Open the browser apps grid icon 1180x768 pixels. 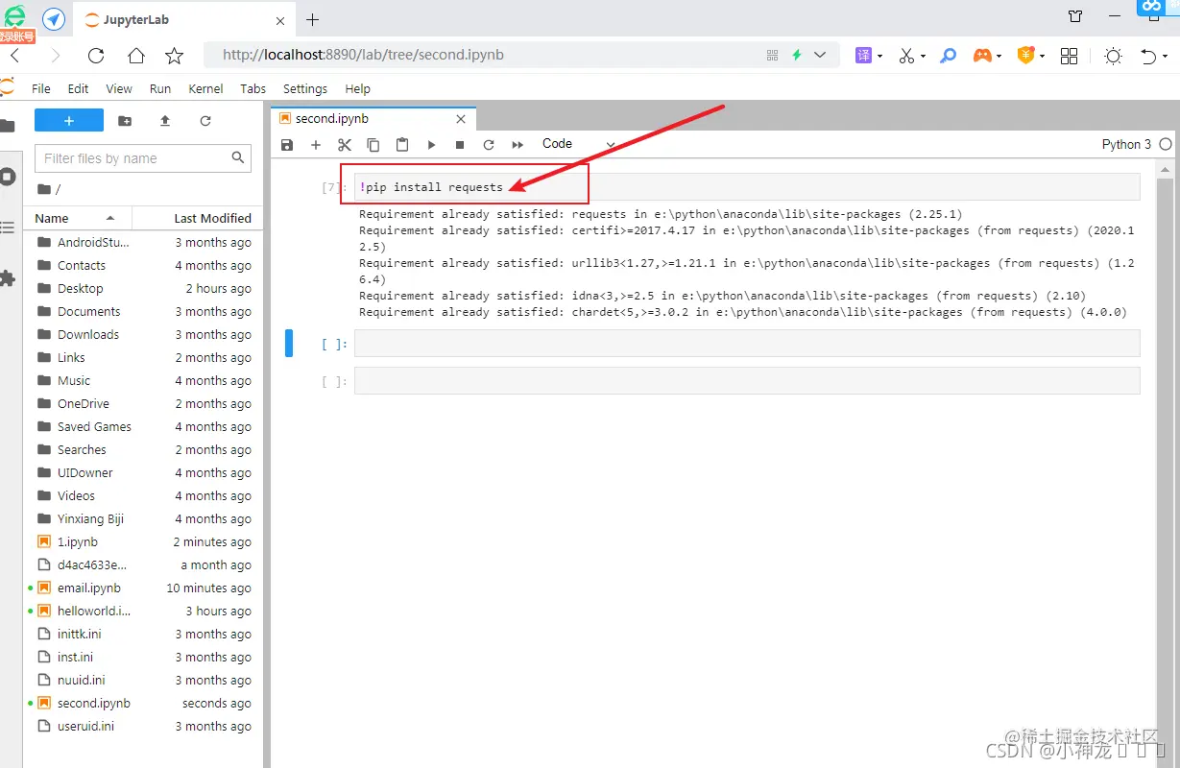[x=1070, y=56]
